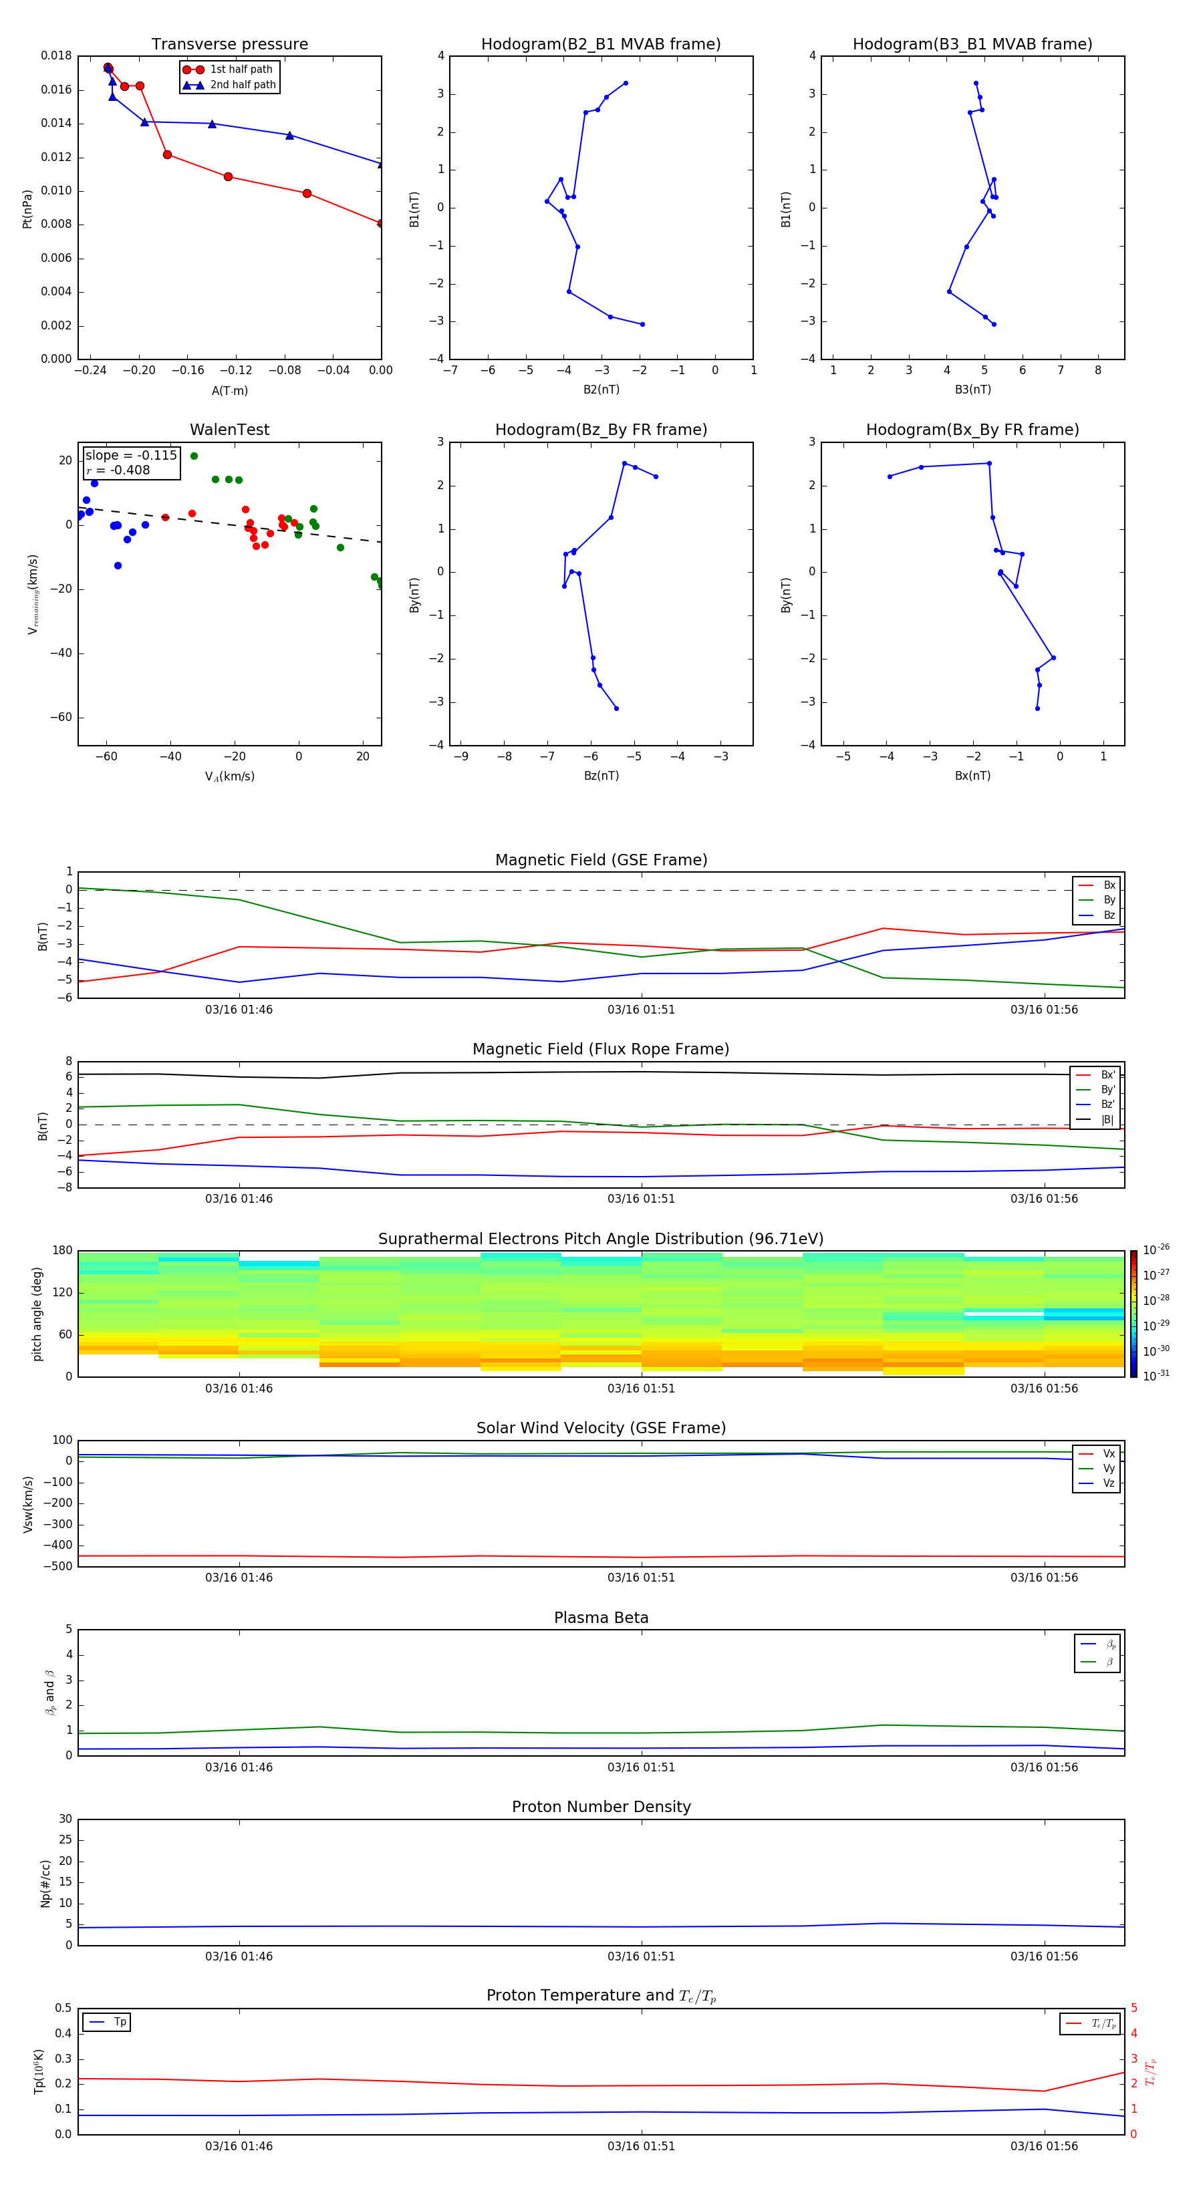Click the 'Solar Wind Velocity (GSE Frame)' title
The height and width of the screenshot is (2205, 1203).
click(601, 1429)
